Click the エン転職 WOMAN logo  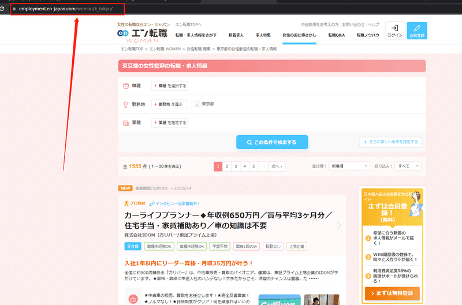click(x=142, y=36)
